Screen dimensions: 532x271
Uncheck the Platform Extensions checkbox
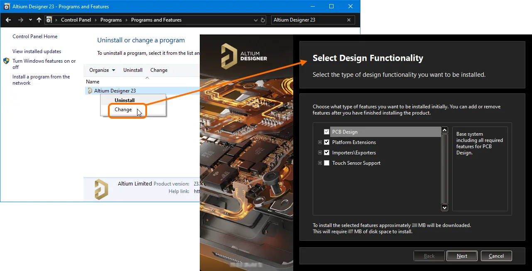coord(326,142)
